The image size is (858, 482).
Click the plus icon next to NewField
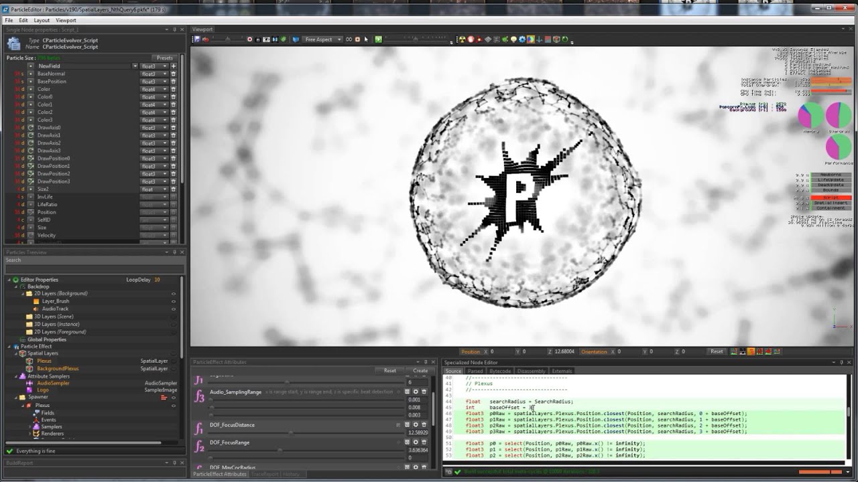(x=173, y=66)
